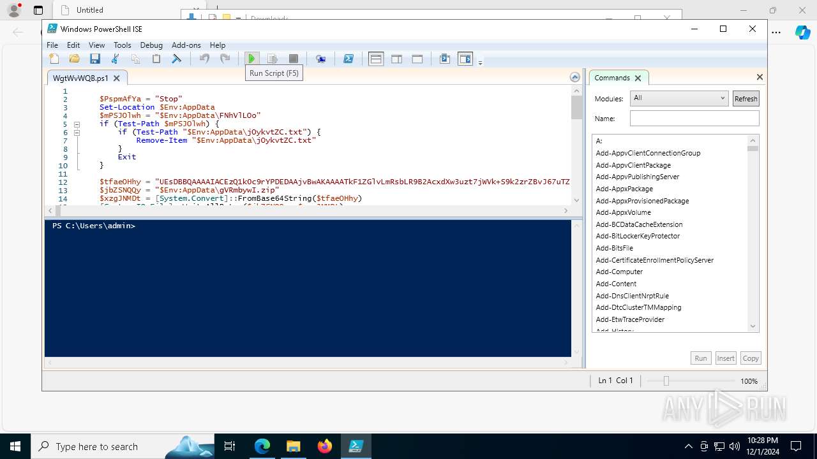Click the Name input field
Screen dimensions: 817x459
[694, 118]
